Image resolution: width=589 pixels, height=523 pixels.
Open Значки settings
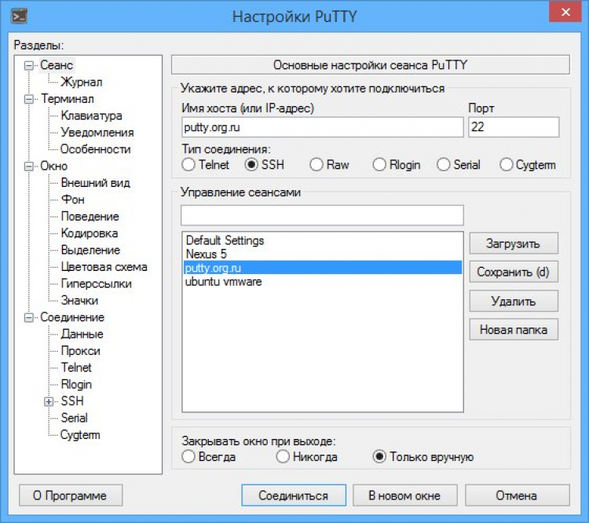pyautogui.click(x=79, y=301)
